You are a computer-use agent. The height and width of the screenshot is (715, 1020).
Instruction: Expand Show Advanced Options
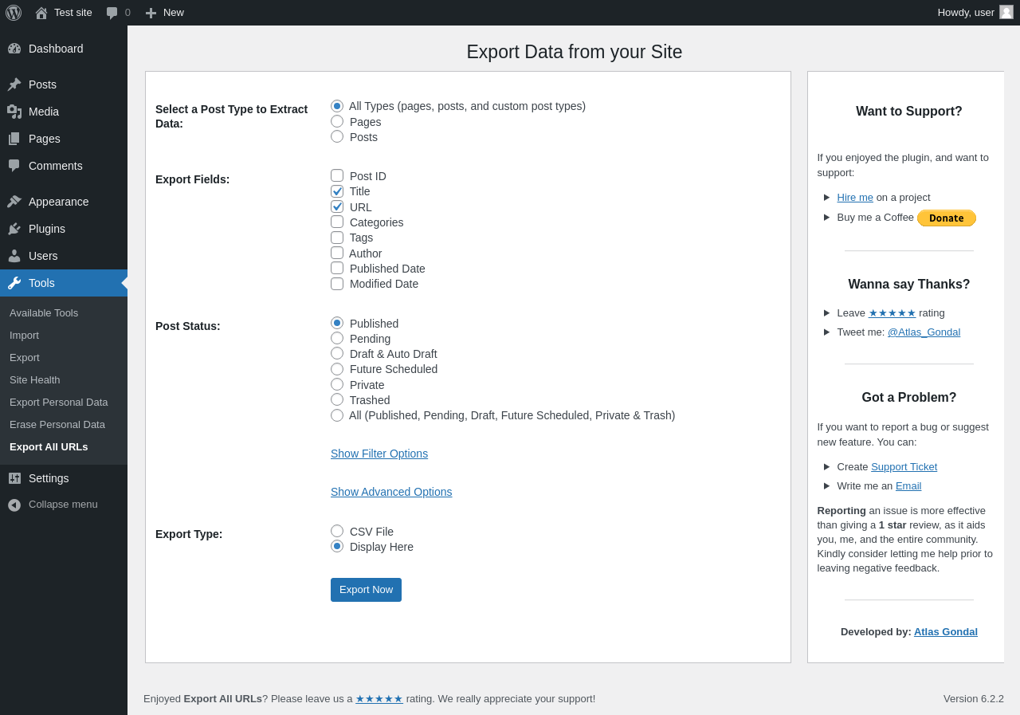coord(391,492)
